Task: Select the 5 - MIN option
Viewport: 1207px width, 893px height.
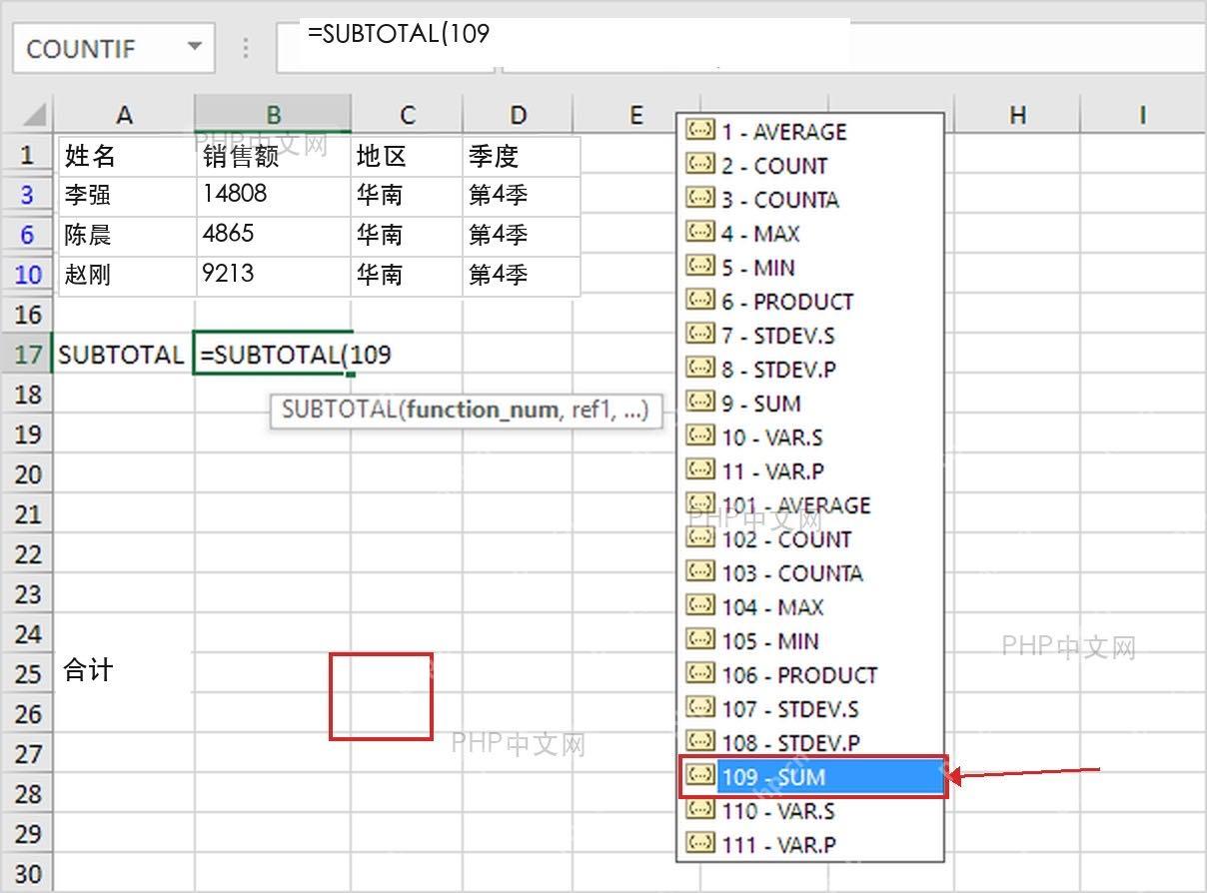Action: pos(810,268)
